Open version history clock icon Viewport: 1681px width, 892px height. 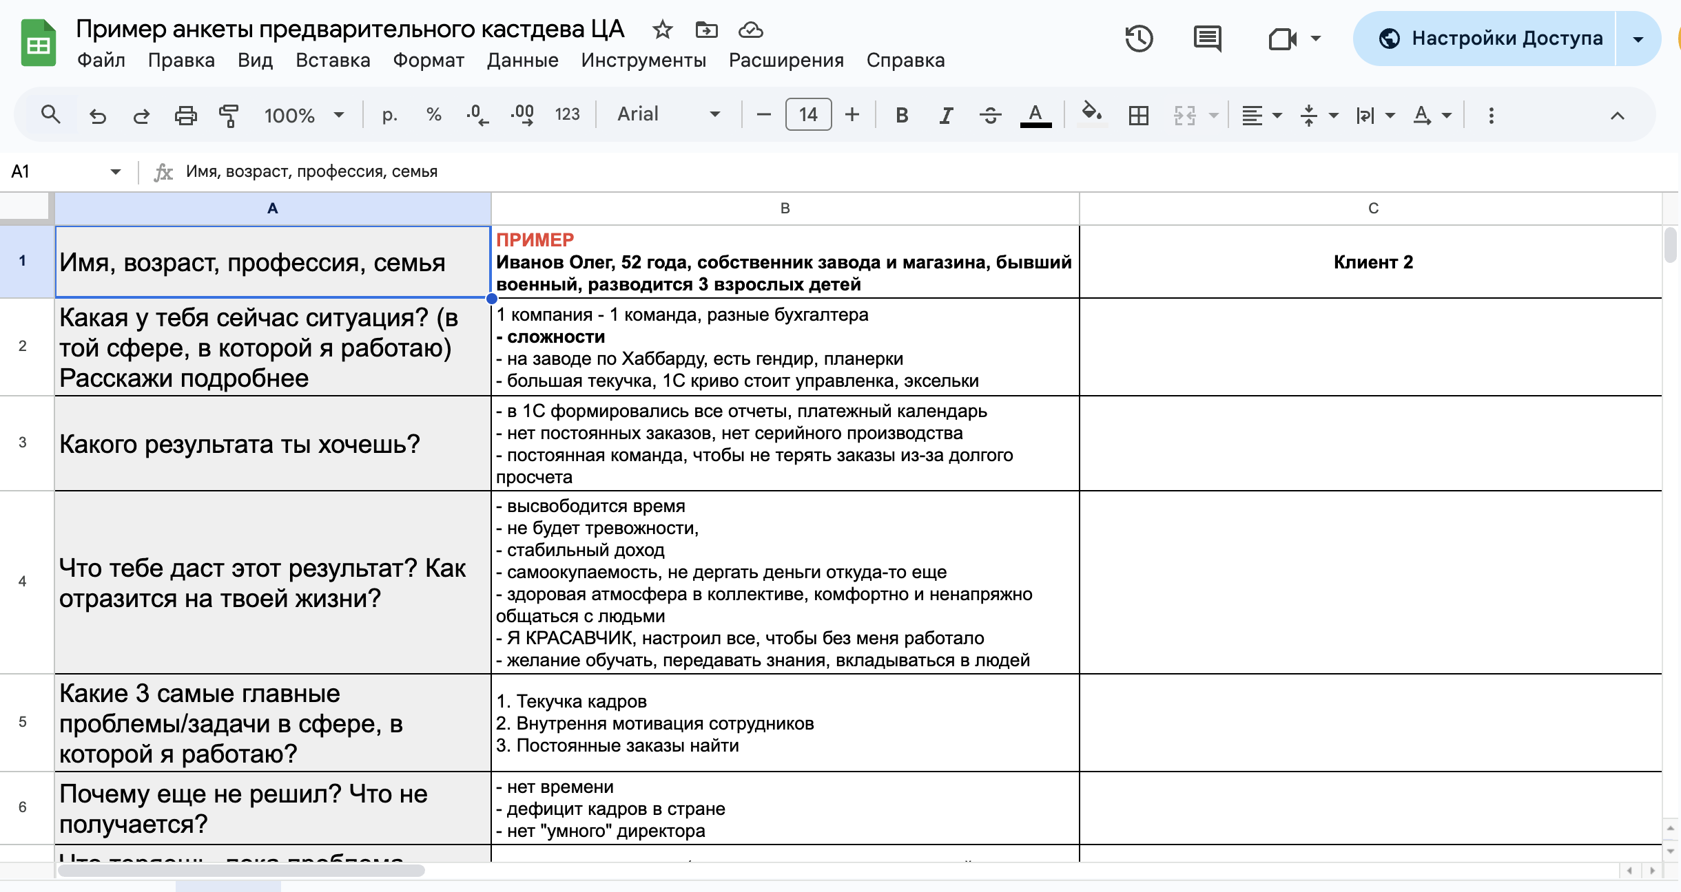coord(1139,39)
